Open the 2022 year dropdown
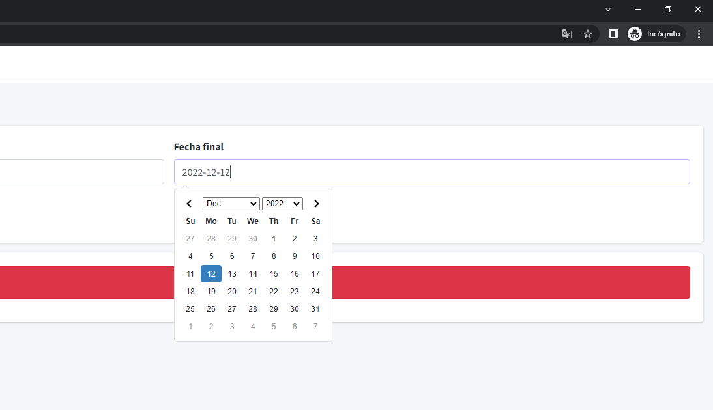713x410 pixels. tap(282, 204)
